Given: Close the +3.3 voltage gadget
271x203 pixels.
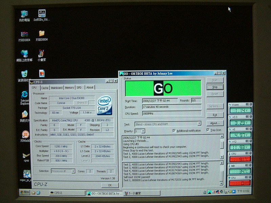Looking at the screenshot, I should point(251,117).
